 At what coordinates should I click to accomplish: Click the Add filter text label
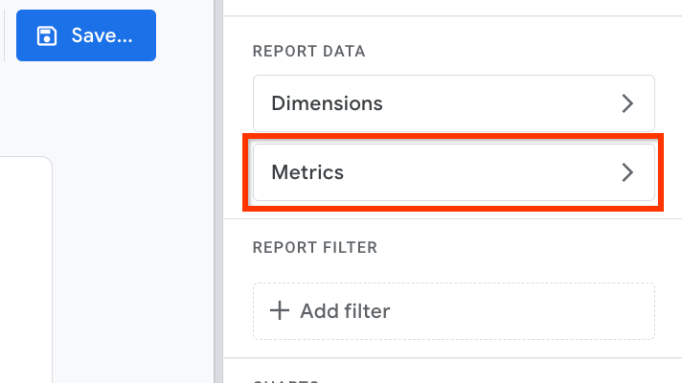tap(345, 311)
